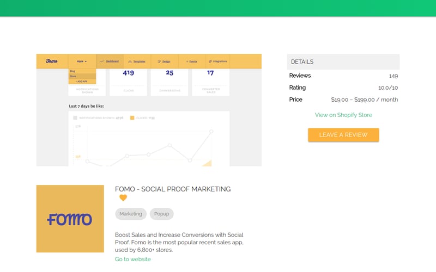Select the Marketing category tag
436x272 pixels.
[x=131, y=214]
